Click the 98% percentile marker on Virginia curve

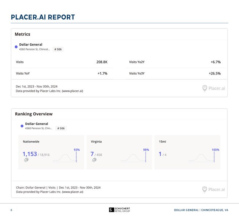pyautogui.click(x=146, y=150)
